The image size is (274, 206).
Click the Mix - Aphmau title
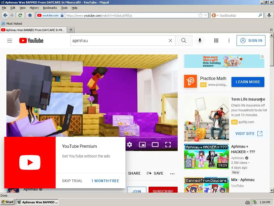(x=243, y=180)
